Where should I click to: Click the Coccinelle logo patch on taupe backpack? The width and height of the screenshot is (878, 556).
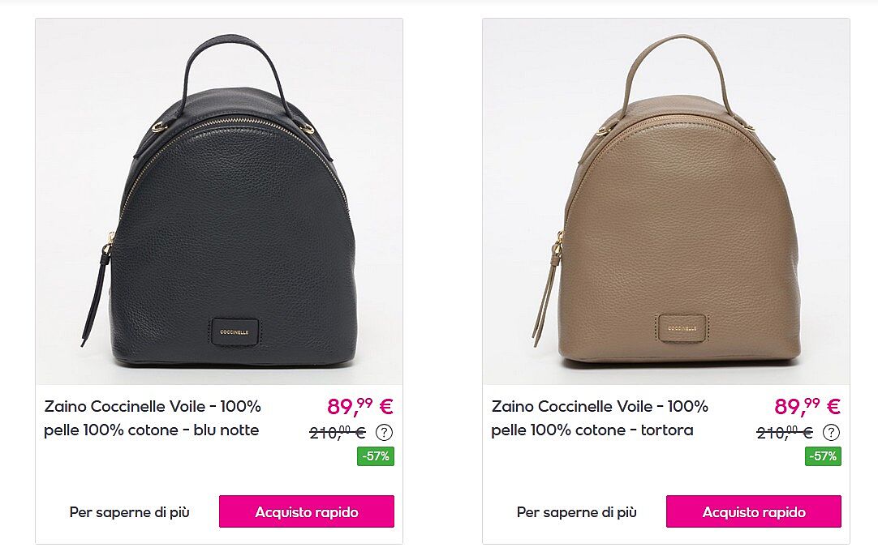coord(682,329)
